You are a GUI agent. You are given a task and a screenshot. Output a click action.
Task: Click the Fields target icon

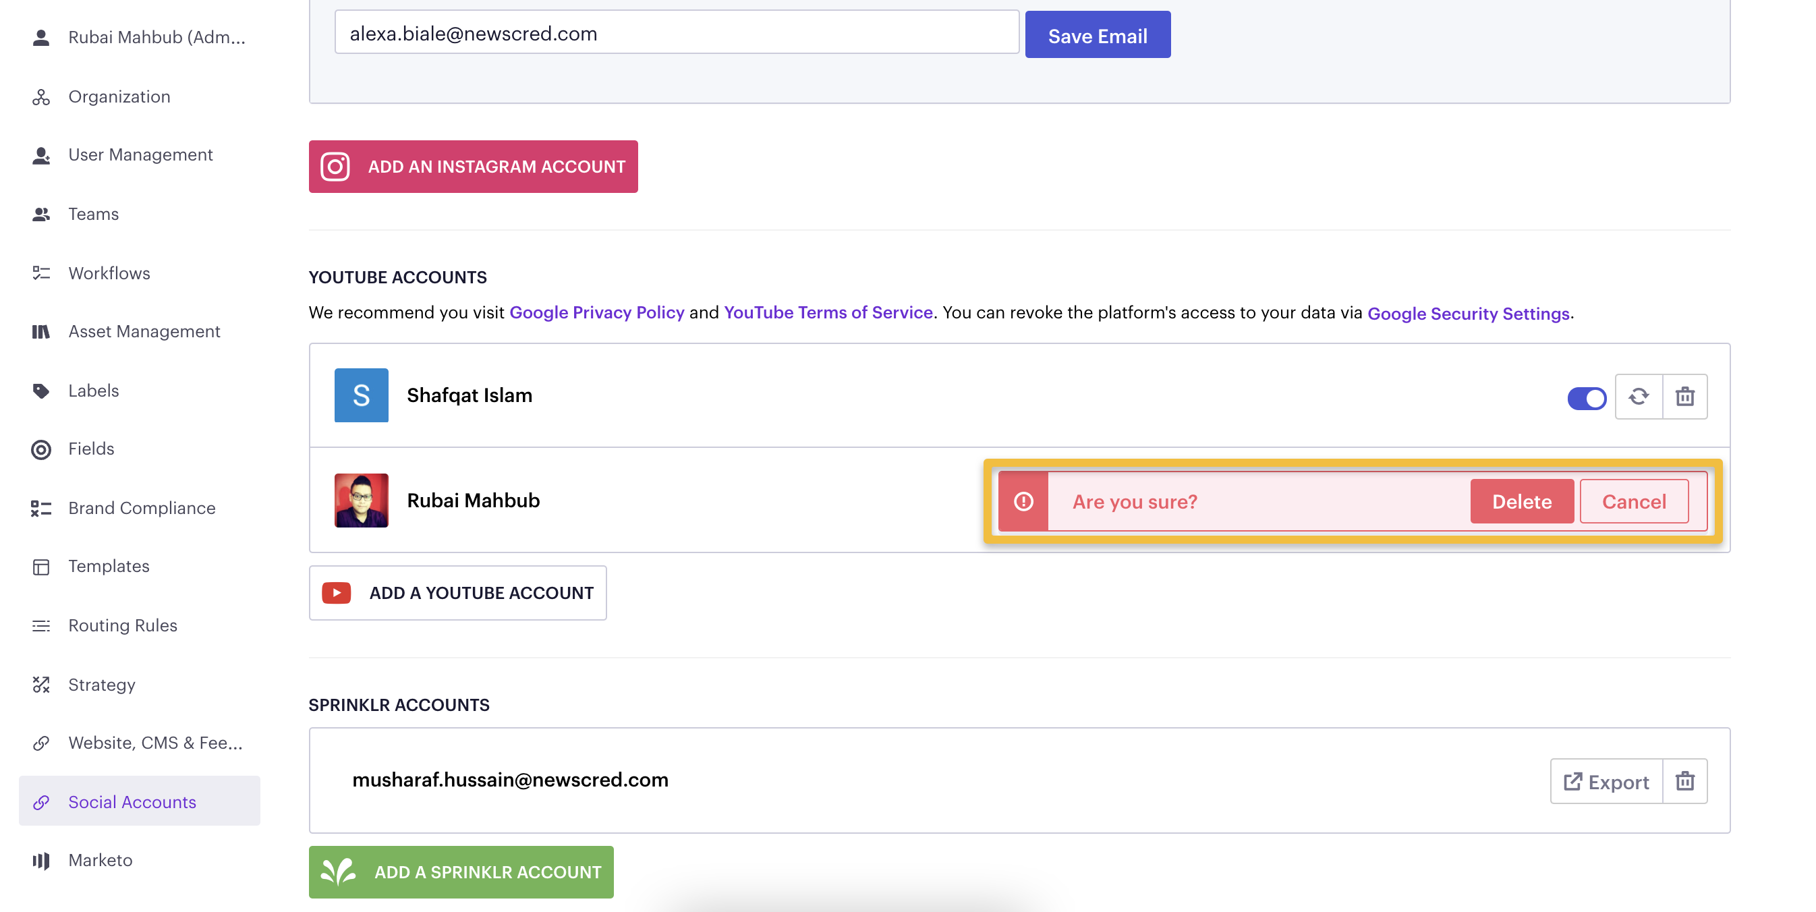click(x=41, y=449)
